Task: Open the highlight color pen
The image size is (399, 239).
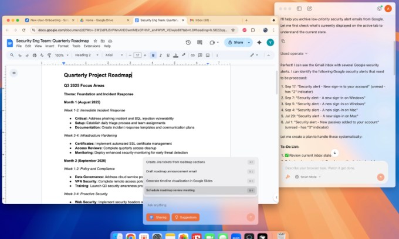Action: (x=184, y=55)
